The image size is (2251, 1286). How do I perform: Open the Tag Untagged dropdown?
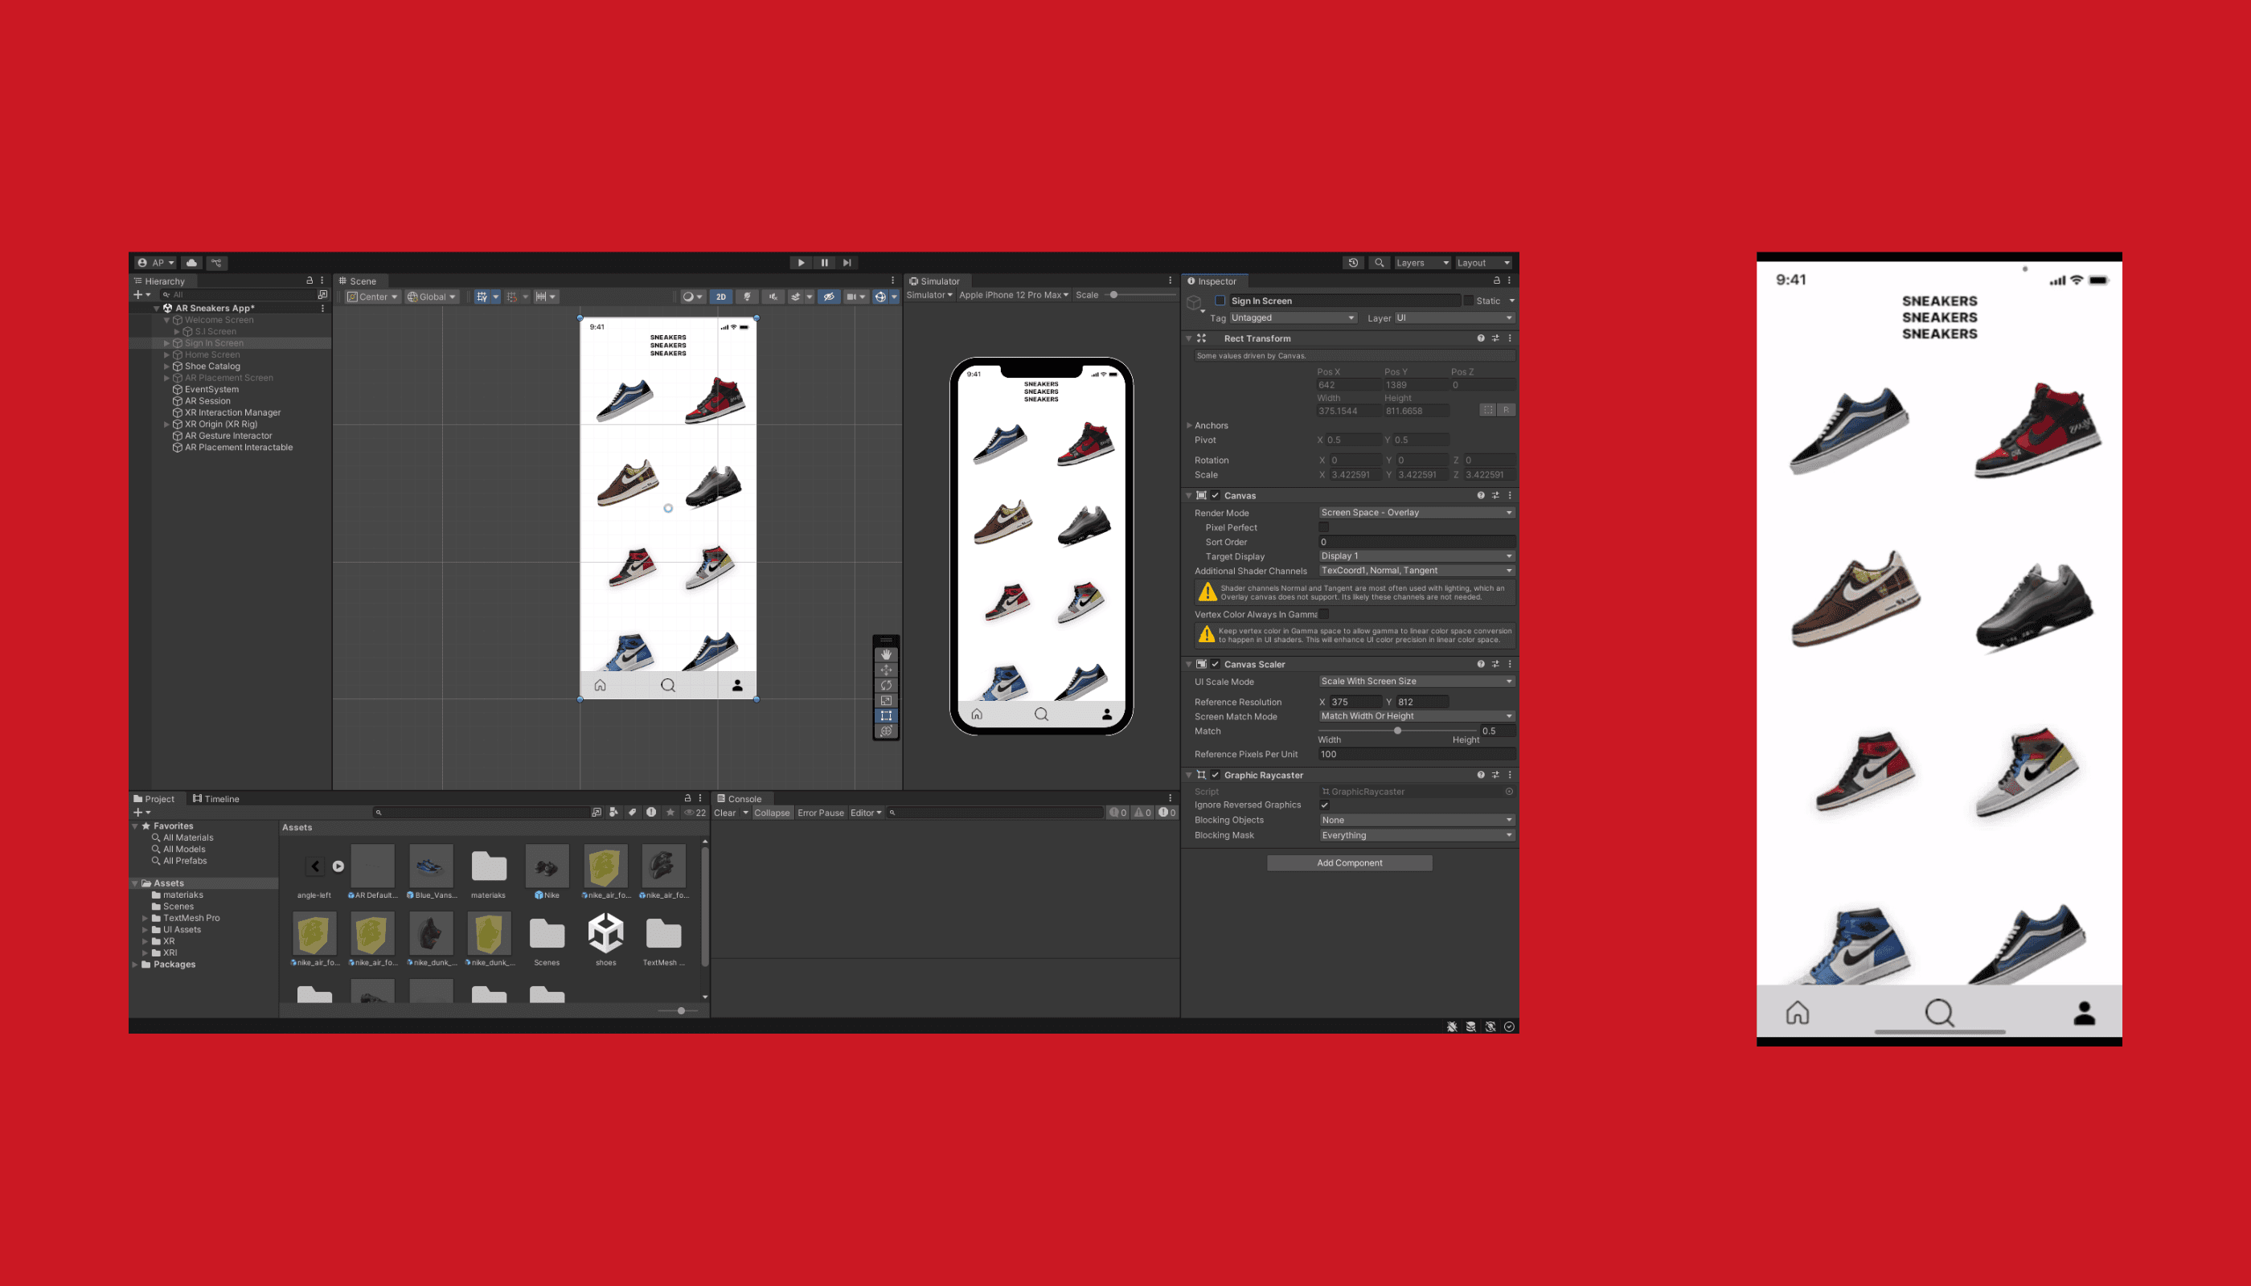pos(1293,318)
